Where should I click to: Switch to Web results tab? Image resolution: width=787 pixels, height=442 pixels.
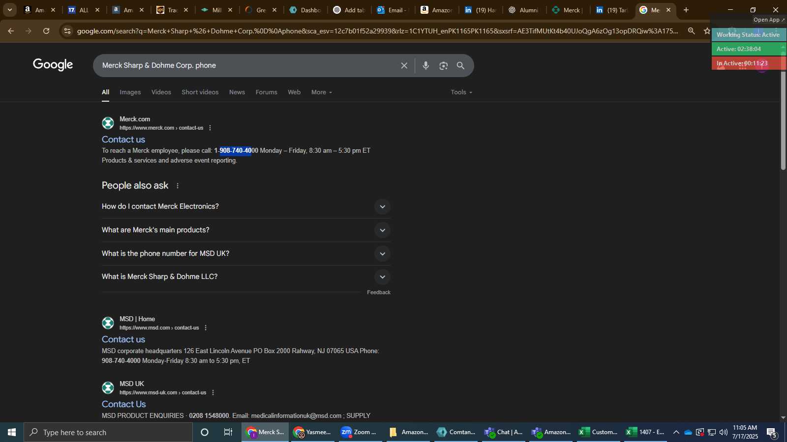(294, 92)
